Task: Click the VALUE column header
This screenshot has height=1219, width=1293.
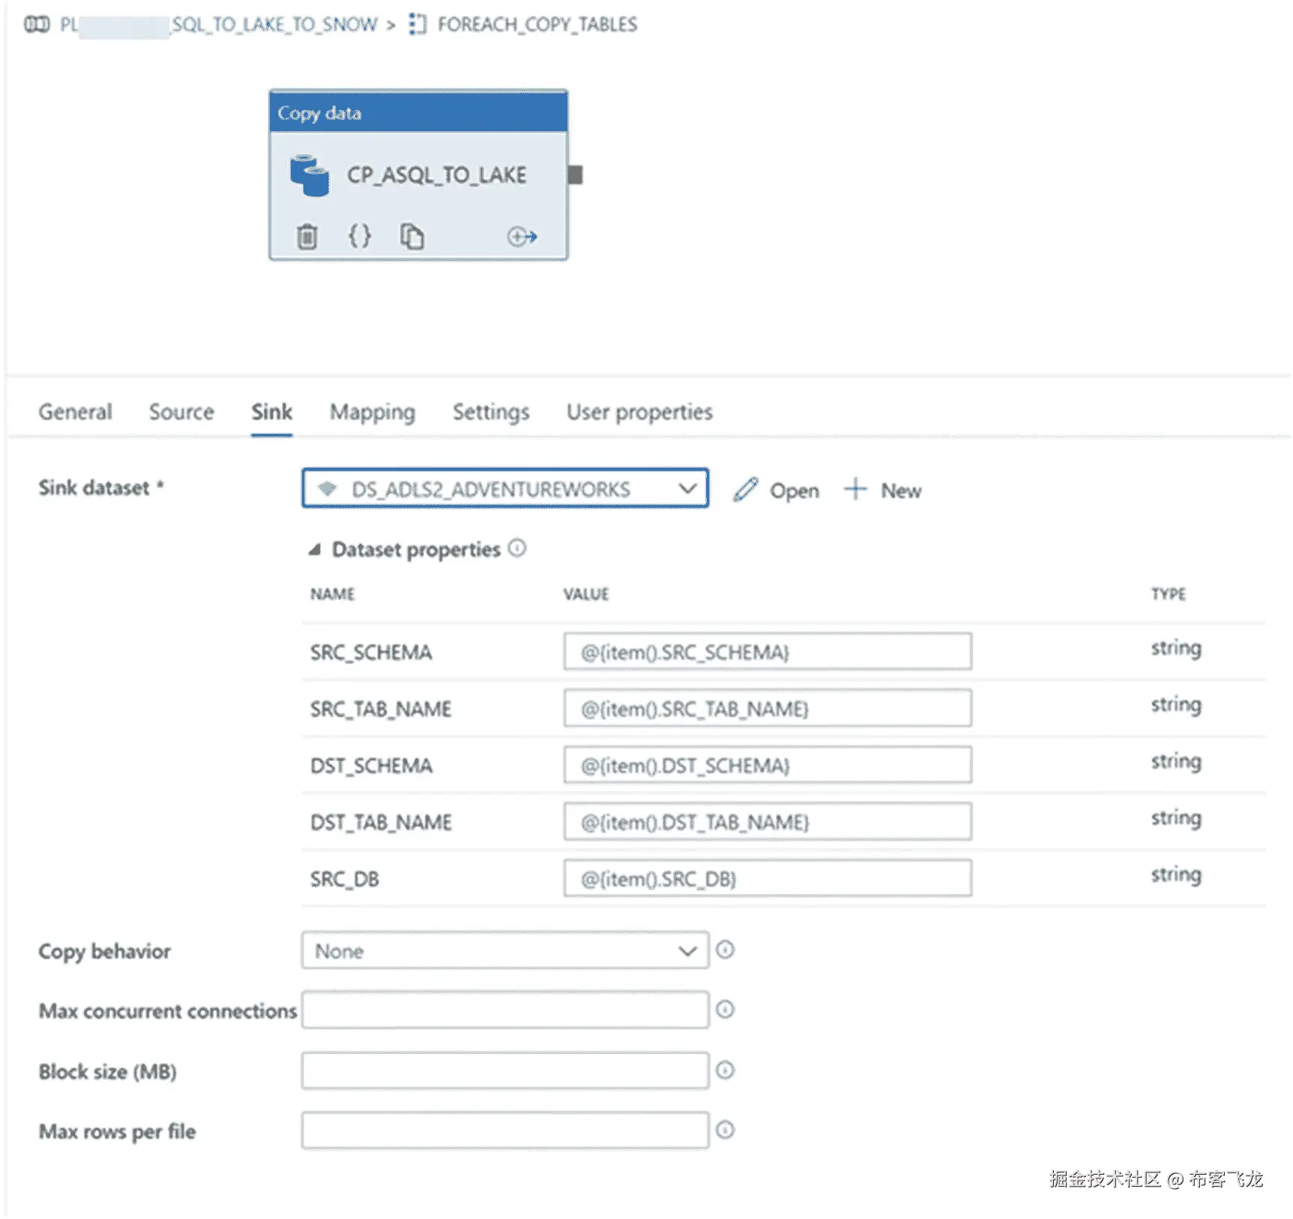Action: pyautogui.click(x=586, y=595)
